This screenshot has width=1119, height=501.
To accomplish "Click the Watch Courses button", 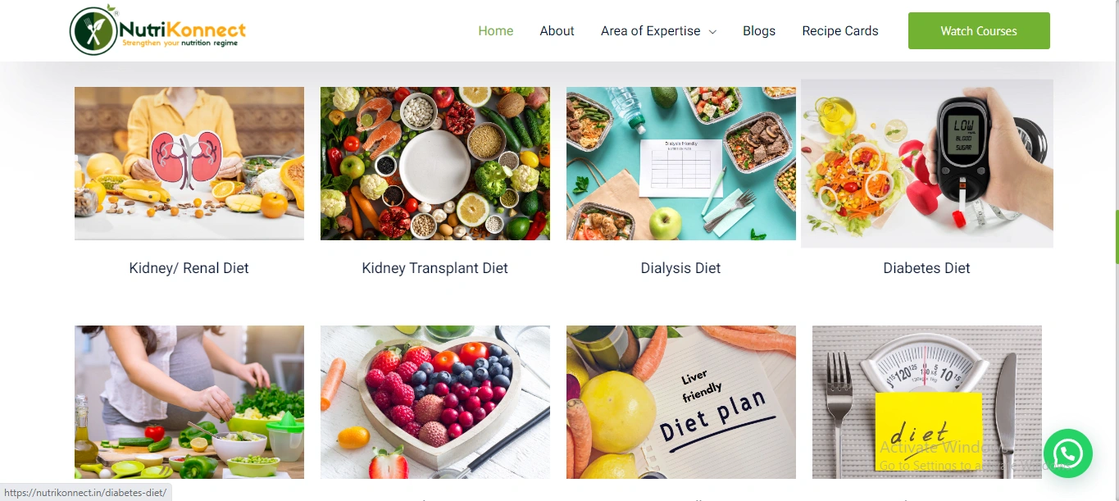I will tap(979, 31).
